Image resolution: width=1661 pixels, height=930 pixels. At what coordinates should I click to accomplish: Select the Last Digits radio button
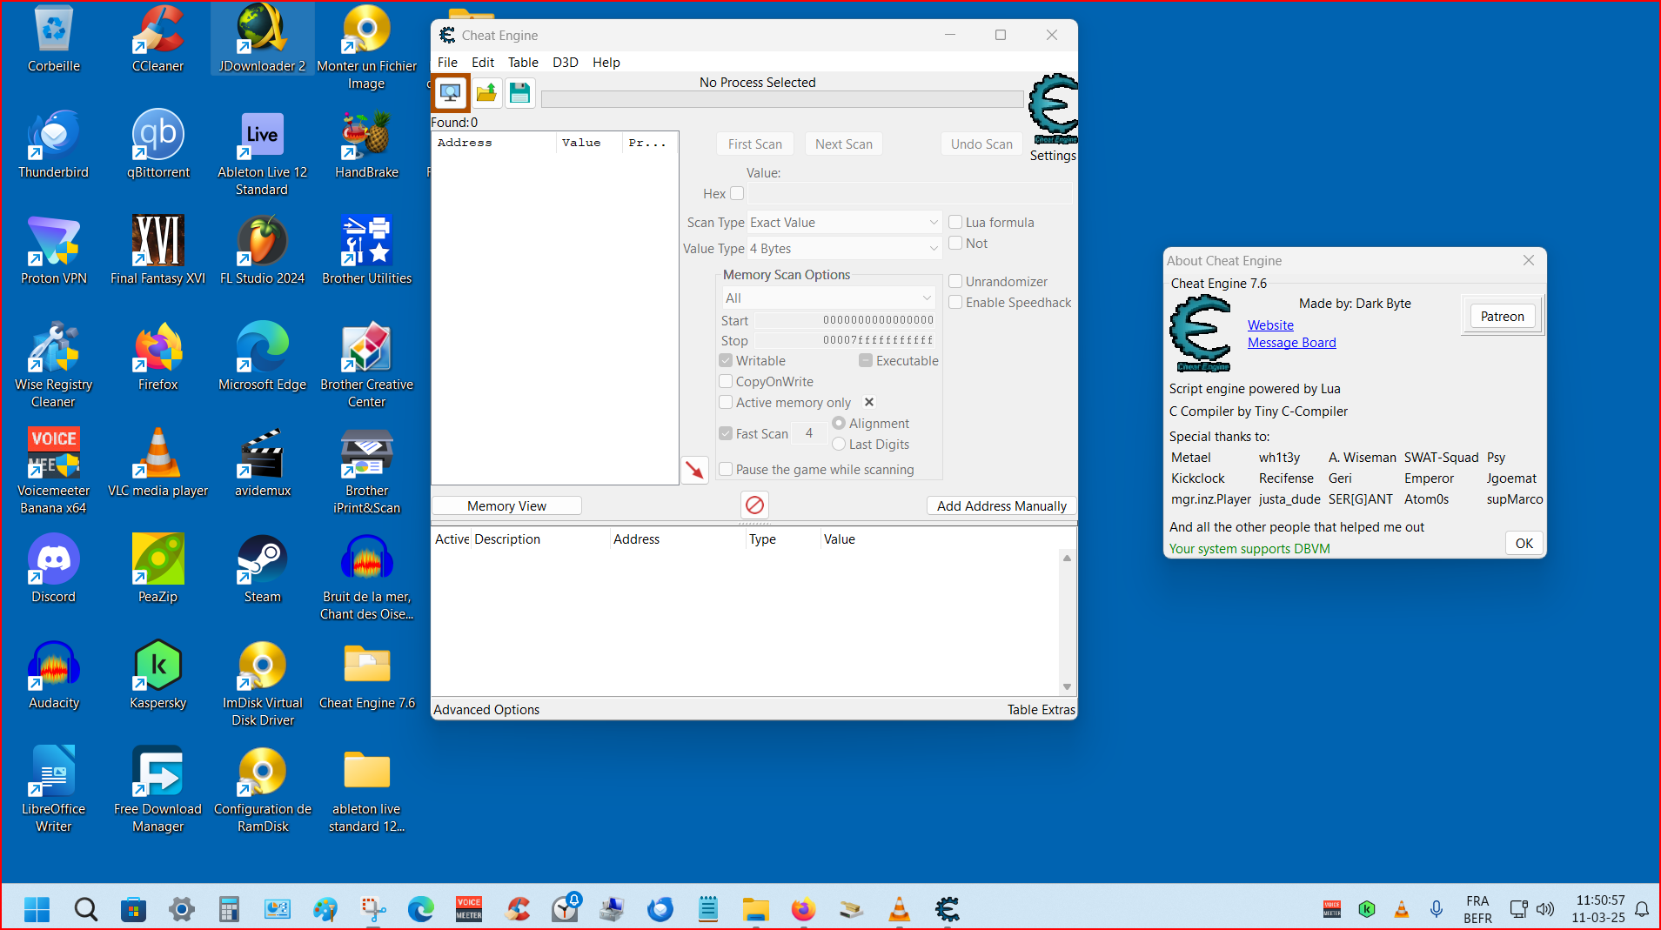(x=839, y=444)
